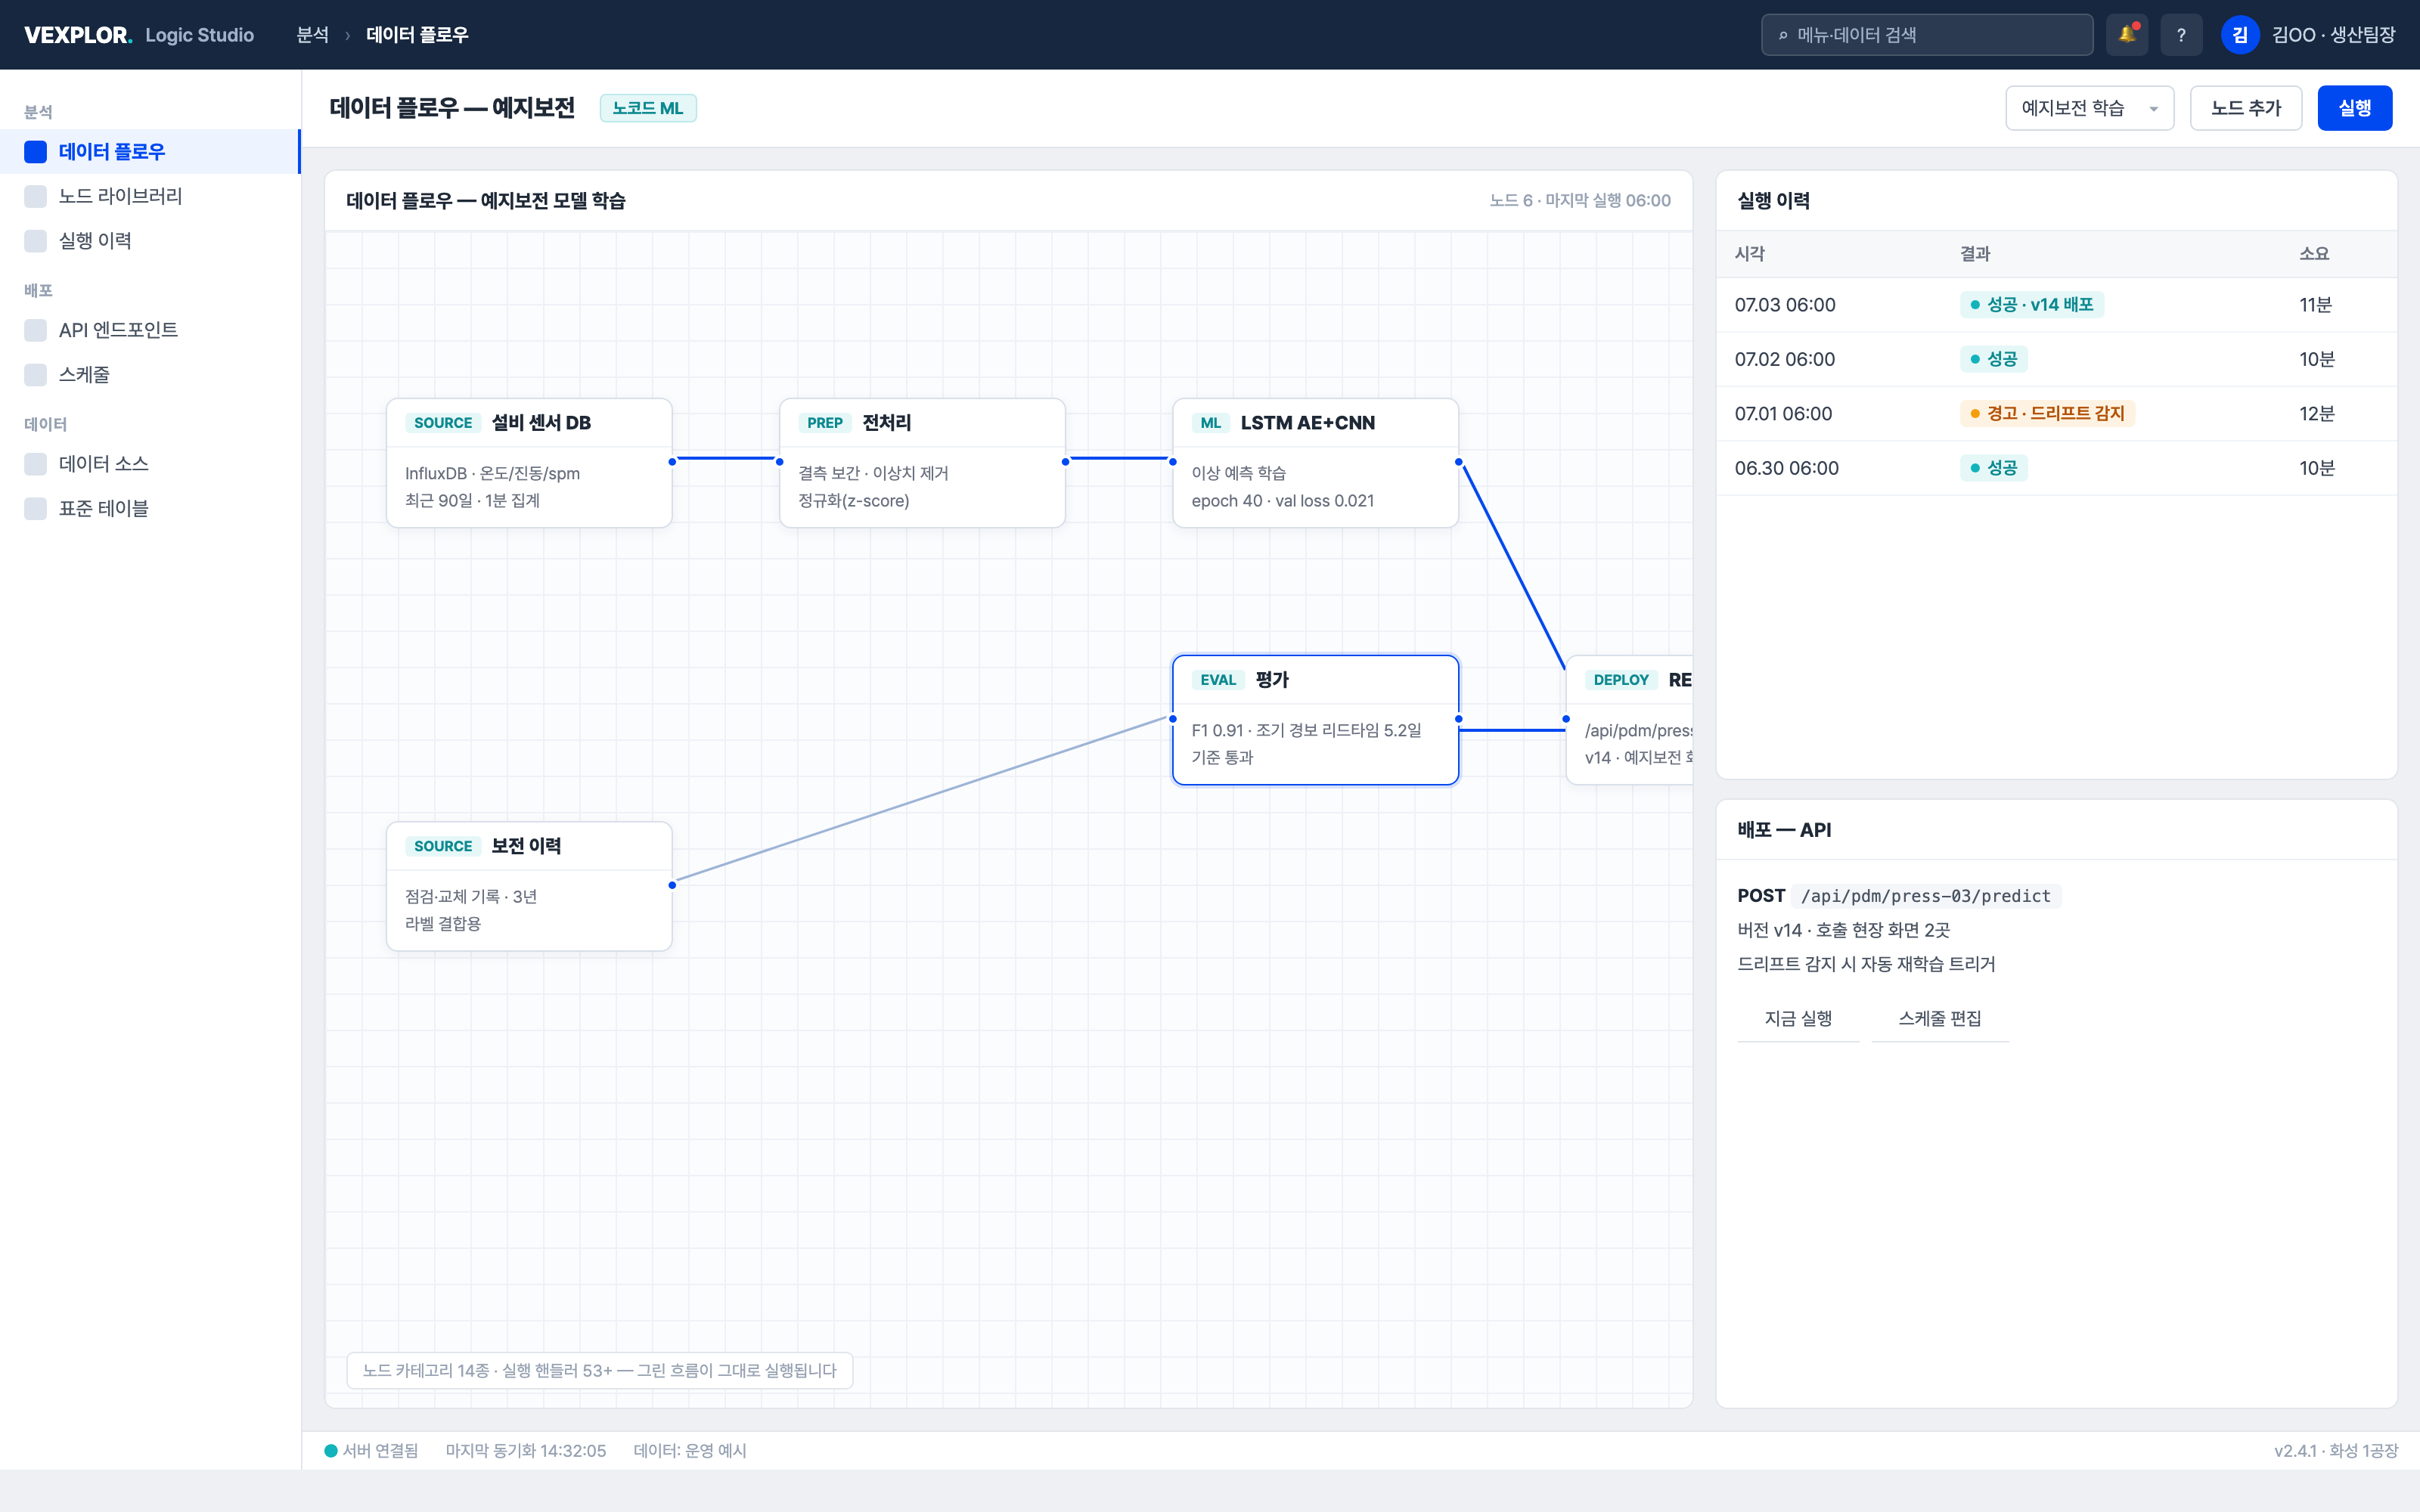This screenshot has height=1512, width=2420.
Task: Click 마지막 동기화 14:32:05 in status bar
Action: pos(526,1451)
